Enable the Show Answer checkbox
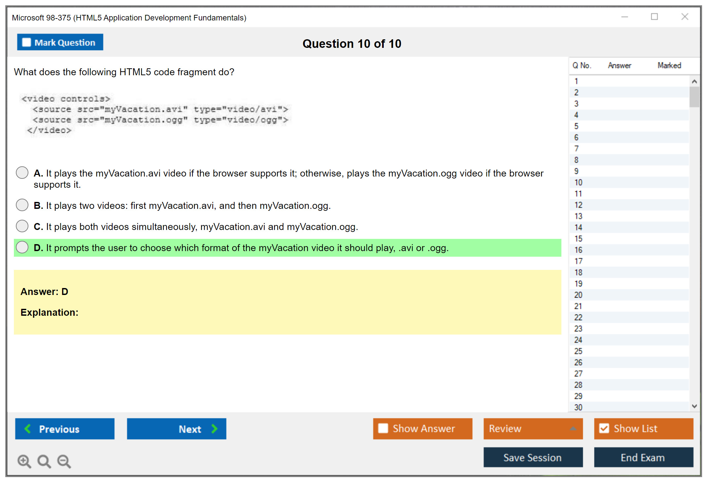Viewport: 710px width, 485px height. (x=383, y=428)
